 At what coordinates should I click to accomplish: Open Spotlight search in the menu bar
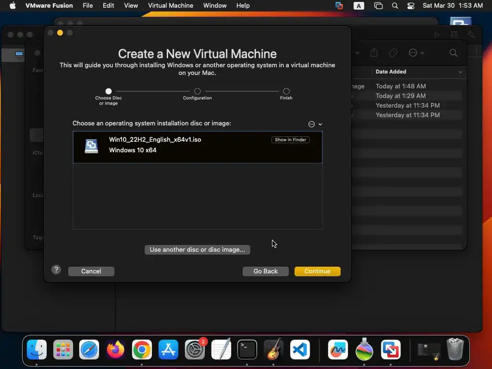coord(395,6)
